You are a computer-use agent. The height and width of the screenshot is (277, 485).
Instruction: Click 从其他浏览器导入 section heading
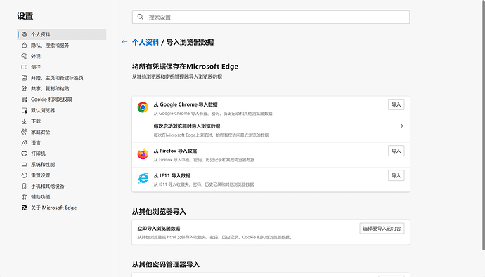(159, 212)
